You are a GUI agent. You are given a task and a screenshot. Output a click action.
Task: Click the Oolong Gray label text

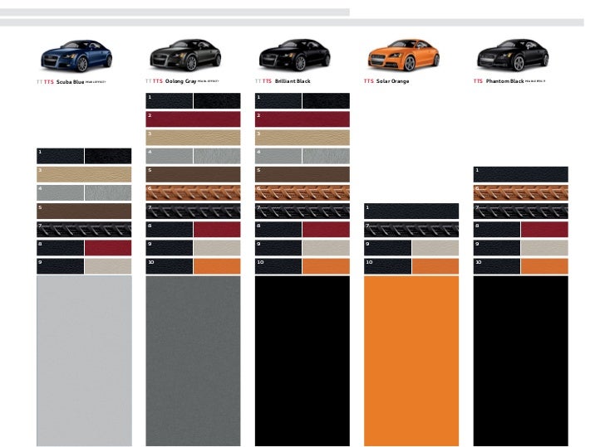[x=180, y=81]
